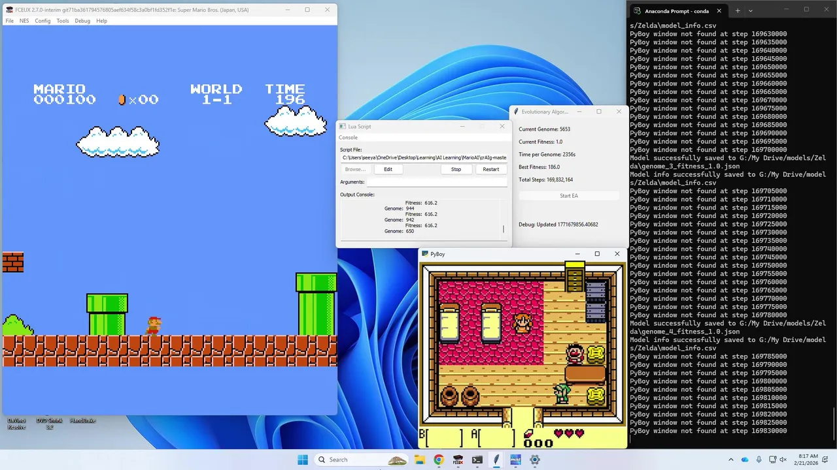Click the Console label in Lua Script
Viewport: 837px width, 470px height.
[x=348, y=137]
